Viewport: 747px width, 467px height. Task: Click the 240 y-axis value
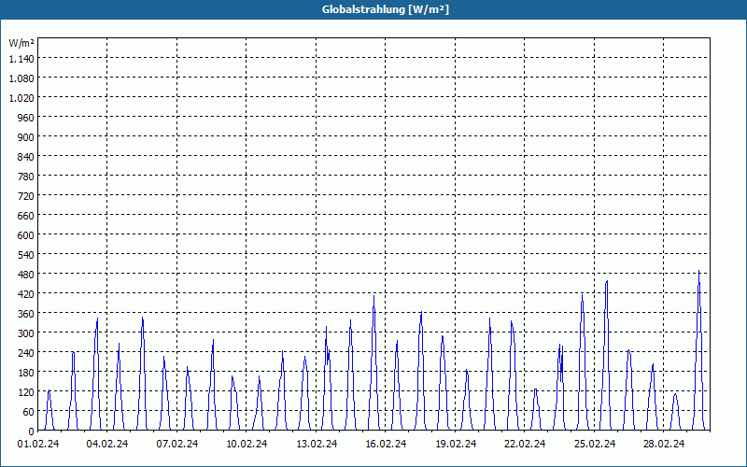tap(26, 353)
